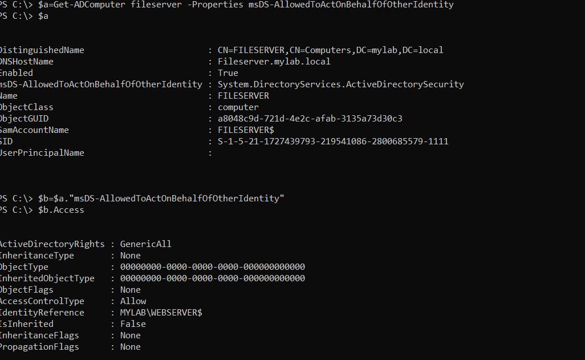Click the ActiveDirectoryRights value GenericAll
The height and width of the screenshot is (360, 585).
(145, 244)
